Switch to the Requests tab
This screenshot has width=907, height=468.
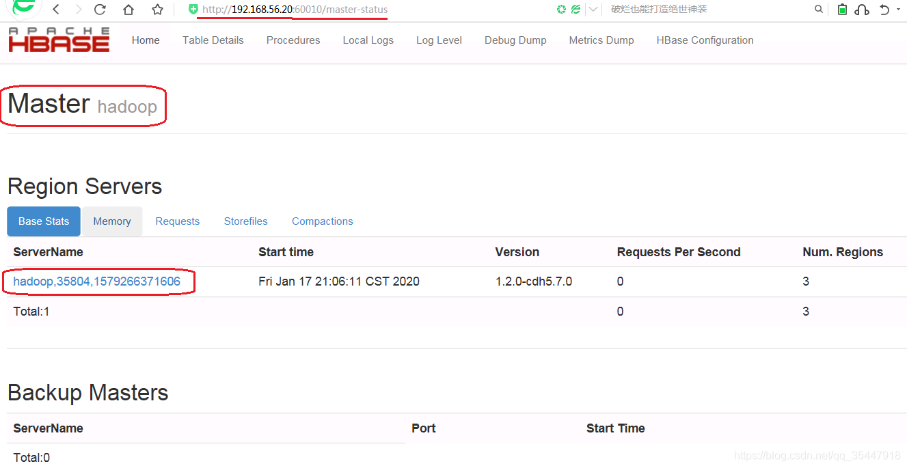178,221
